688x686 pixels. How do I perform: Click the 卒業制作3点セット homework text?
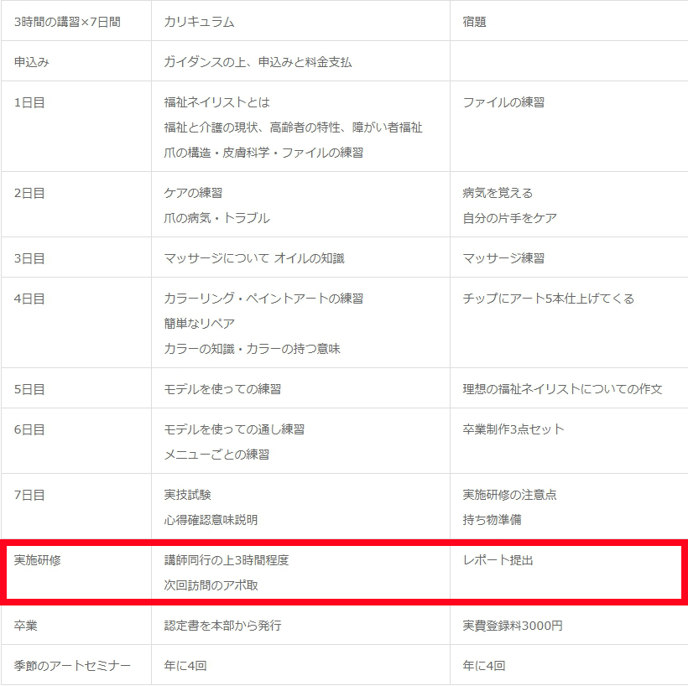point(513,429)
